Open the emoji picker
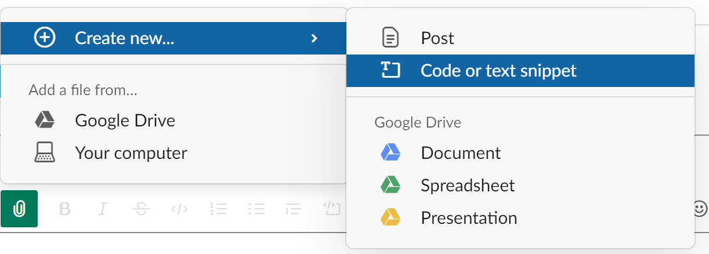The width and height of the screenshot is (709, 254). (700, 208)
